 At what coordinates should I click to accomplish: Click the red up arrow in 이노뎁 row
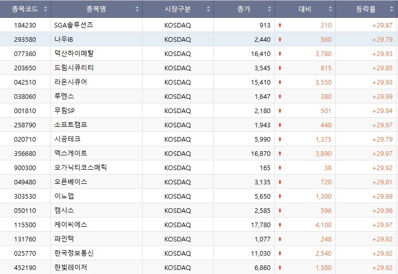pyautogui.click(x=280, y=196)
